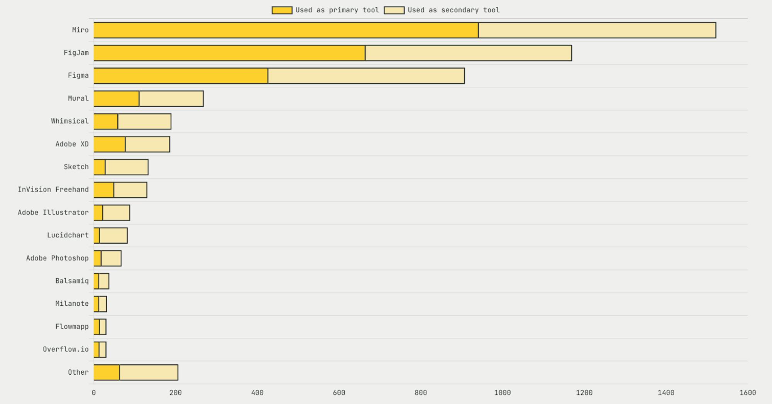Click the "Balsamiq" axis label
The width and height of the screenshot is (772, 404).
tap(72, 281)
